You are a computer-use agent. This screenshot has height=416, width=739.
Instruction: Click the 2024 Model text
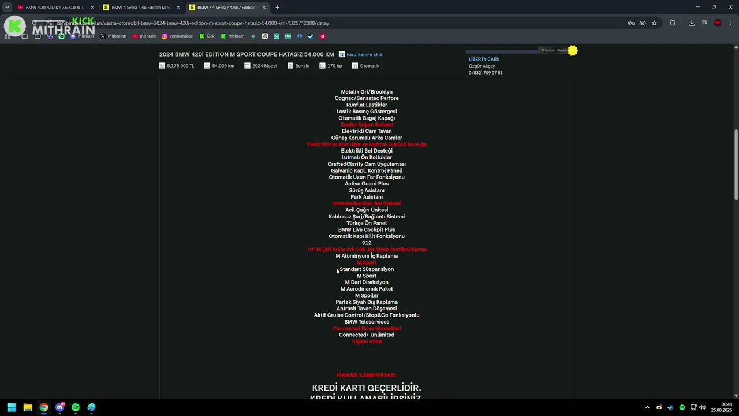tap(264, 66)
